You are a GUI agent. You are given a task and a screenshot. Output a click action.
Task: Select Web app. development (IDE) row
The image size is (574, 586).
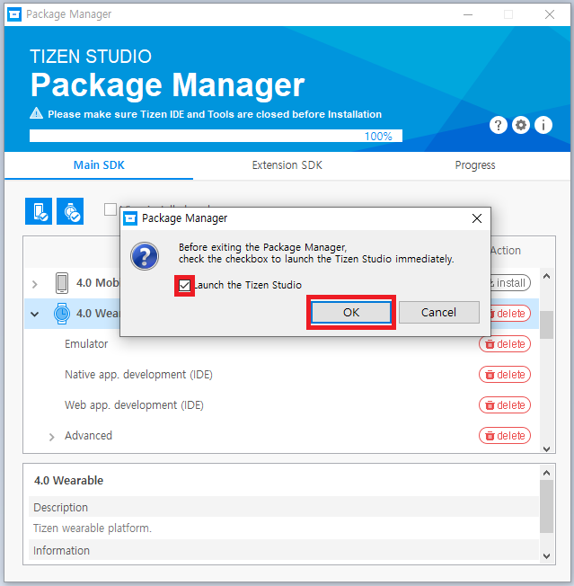click(281, 405)
